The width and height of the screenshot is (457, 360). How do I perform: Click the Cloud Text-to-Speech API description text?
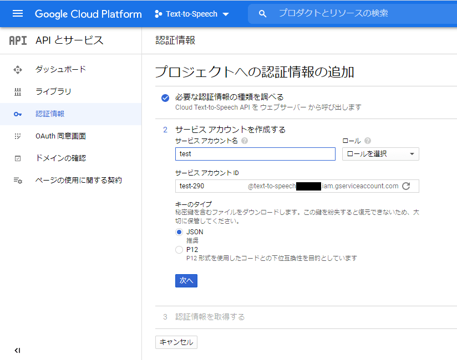coord(268,107)
